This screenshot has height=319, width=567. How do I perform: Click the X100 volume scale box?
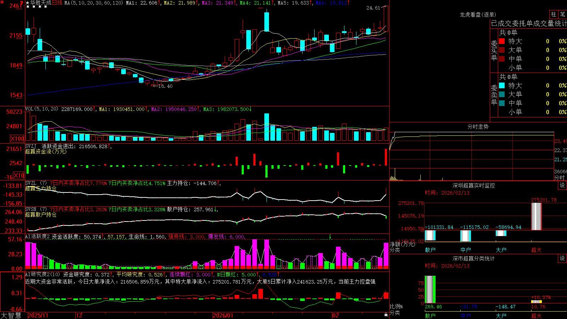(x=17, y=139)
